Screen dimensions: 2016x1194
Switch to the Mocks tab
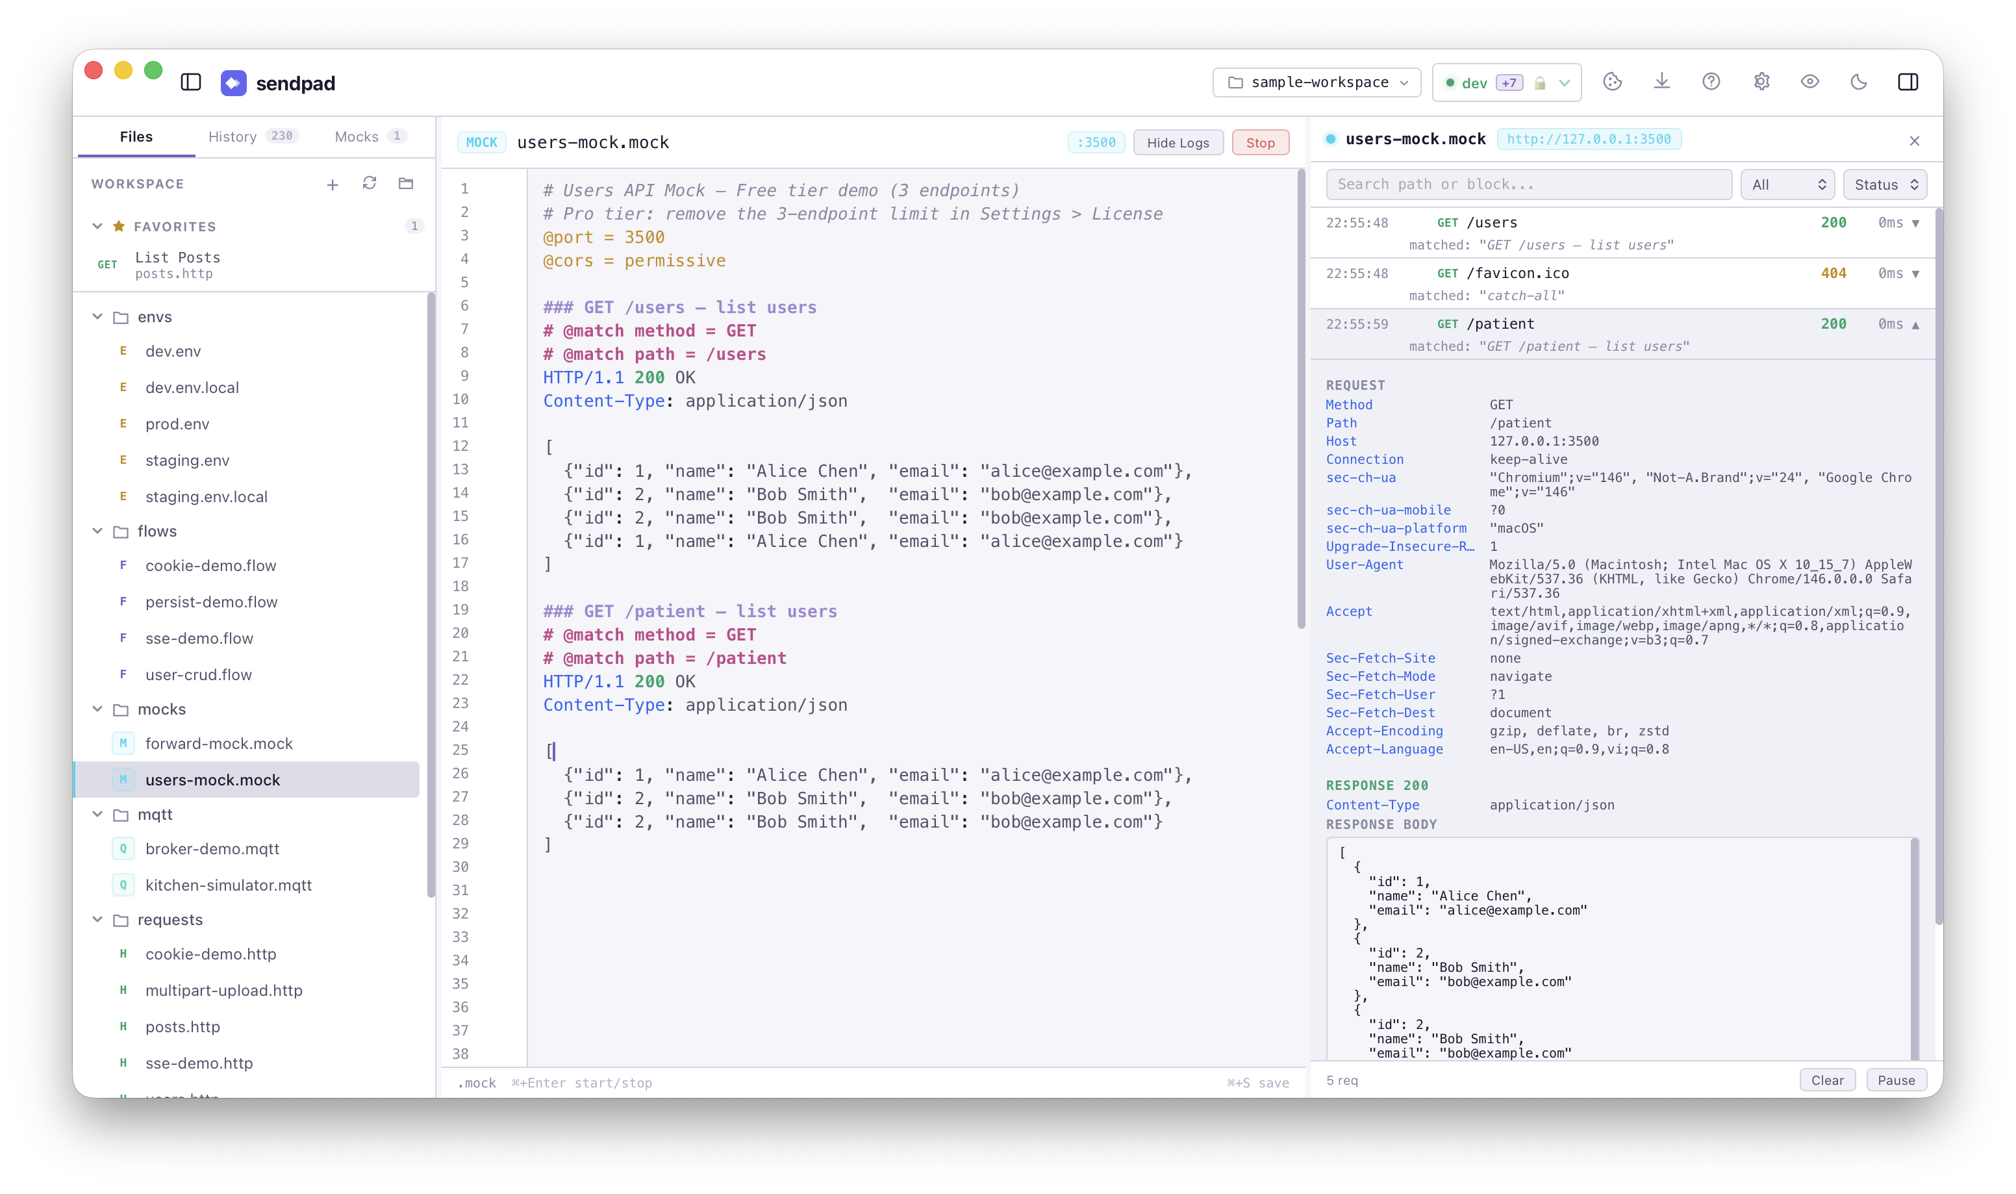pos(370,137)
